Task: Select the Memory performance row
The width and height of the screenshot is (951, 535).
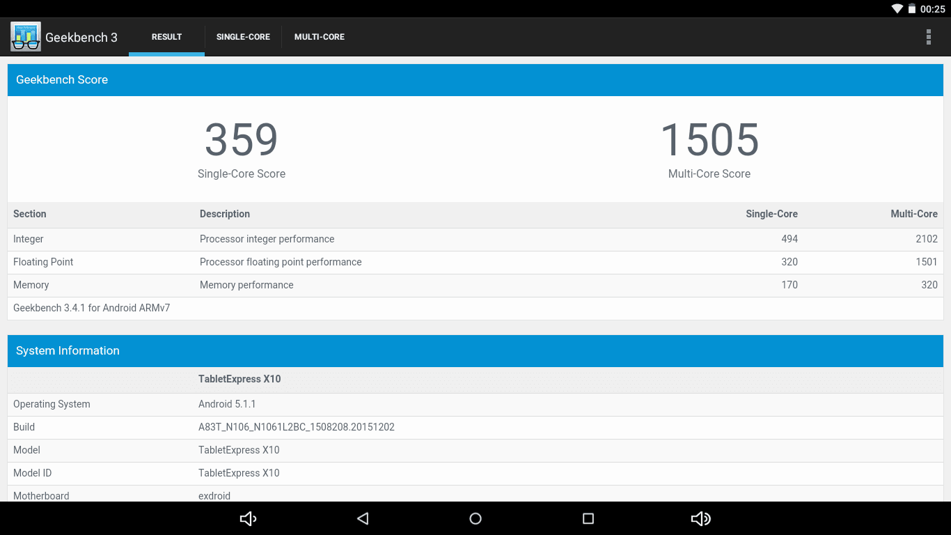Action: (475, 285)
